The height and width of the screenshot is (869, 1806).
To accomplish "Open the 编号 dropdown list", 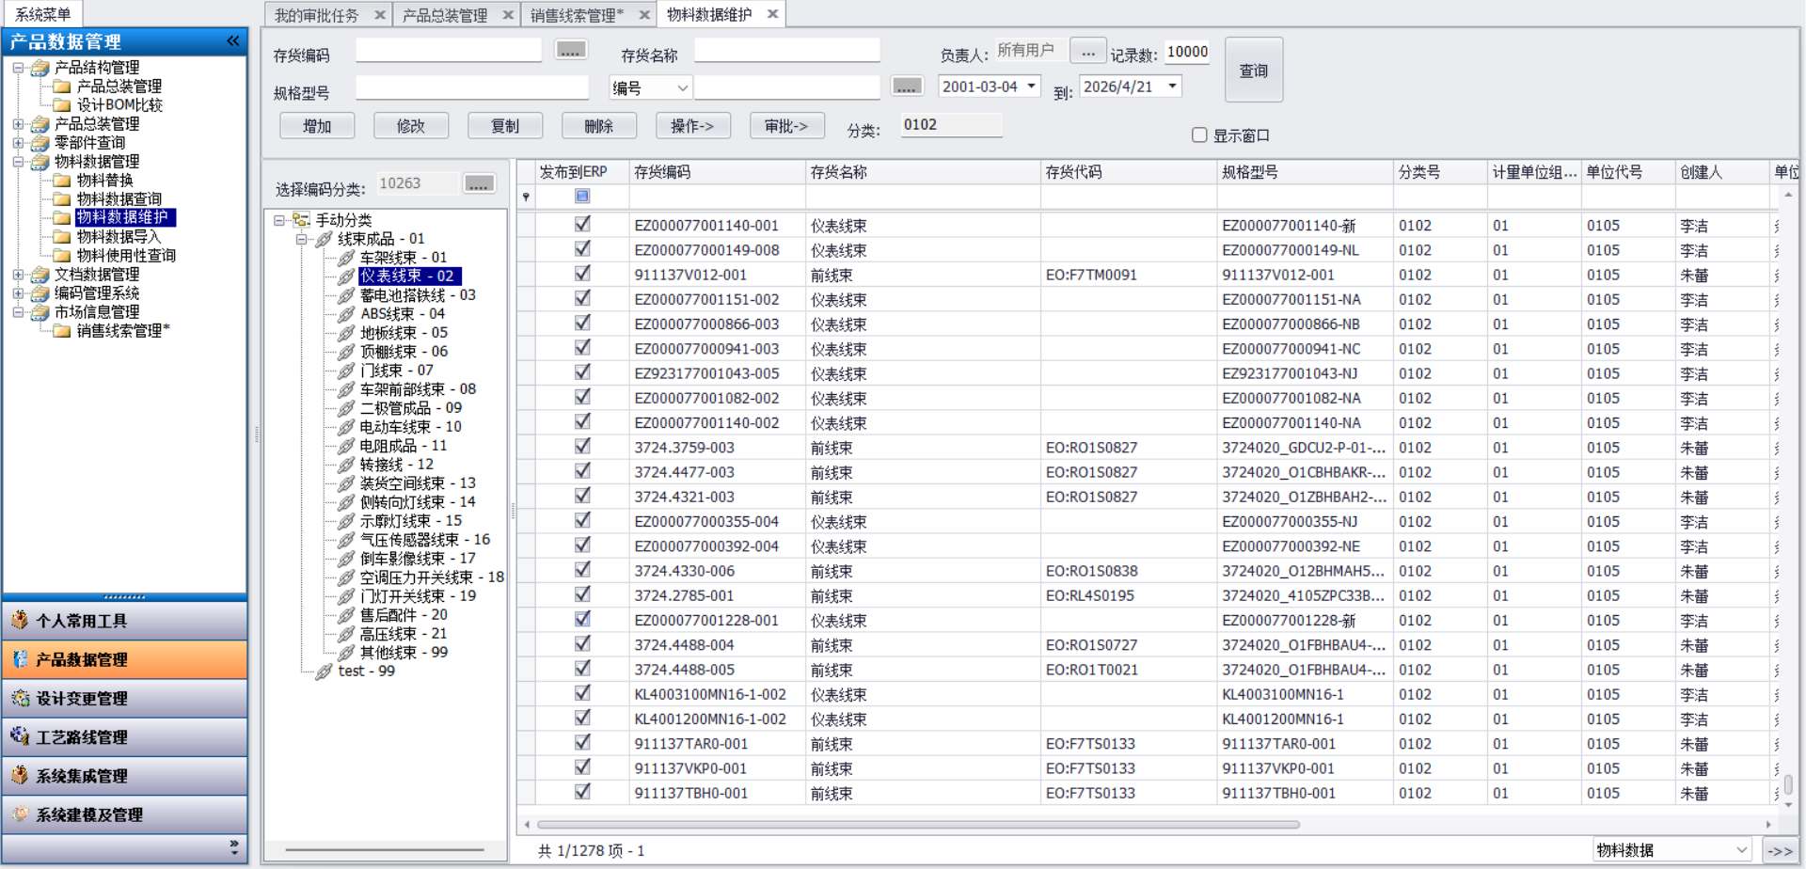I will [x=682, y=87].
